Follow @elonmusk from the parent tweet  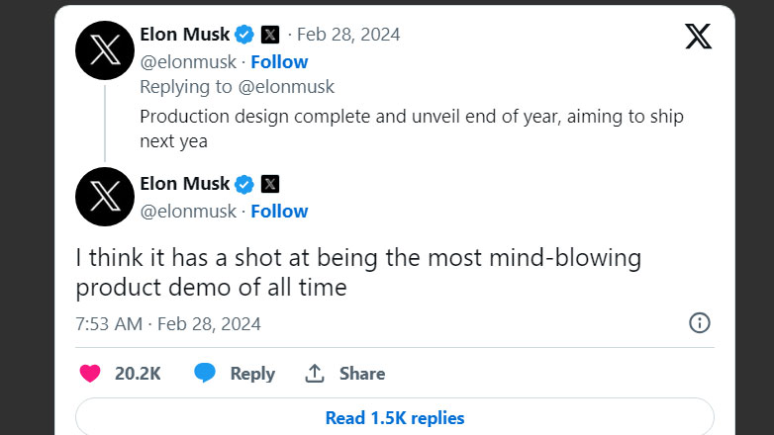(279, 61)
